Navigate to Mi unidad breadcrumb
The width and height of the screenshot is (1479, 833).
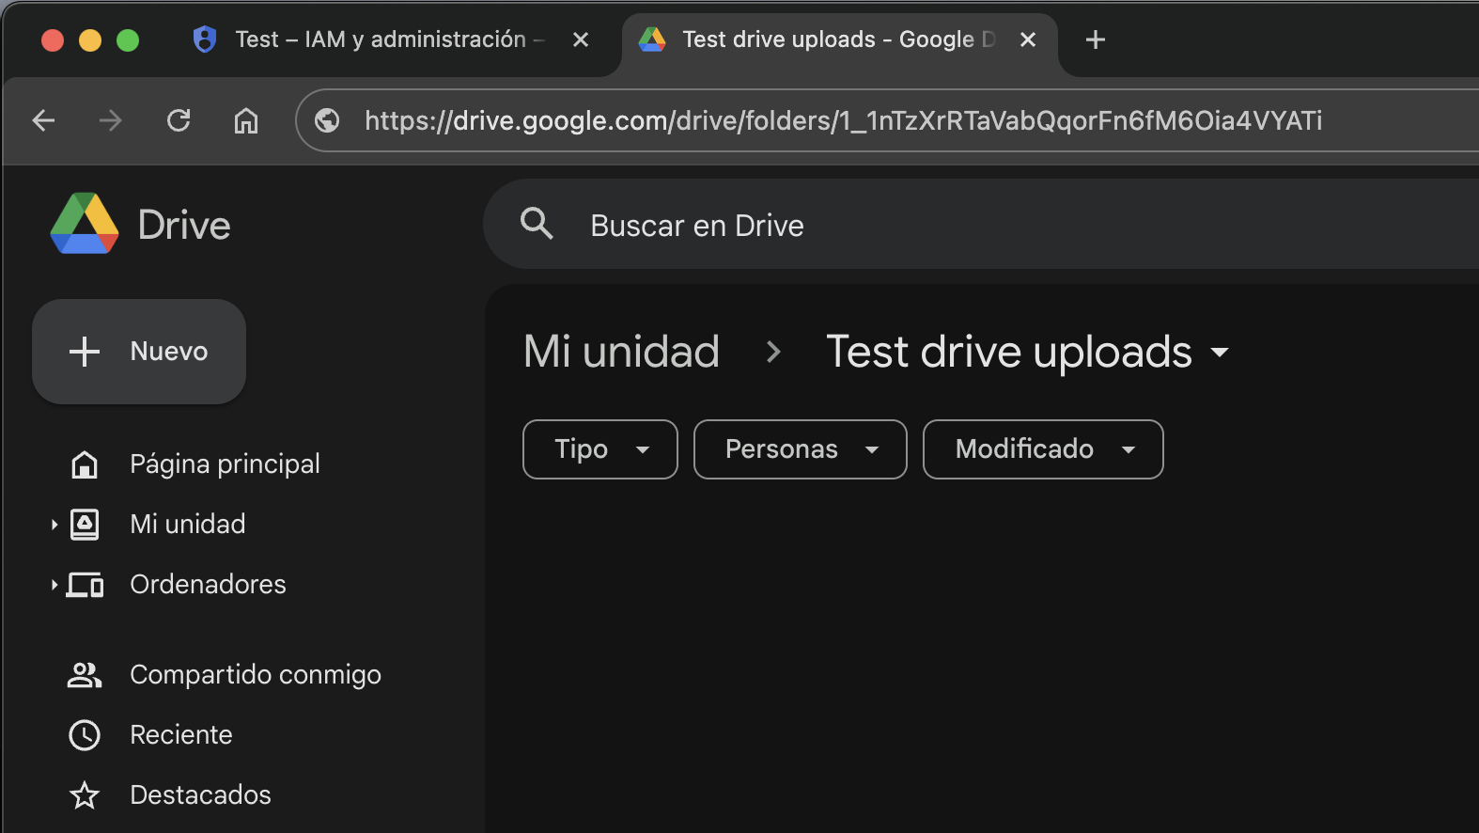pyautogui.click(x=621, y=352)
